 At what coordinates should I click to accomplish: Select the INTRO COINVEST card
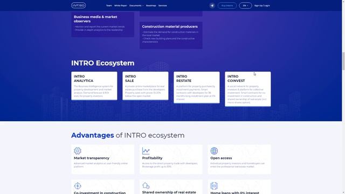248,89
